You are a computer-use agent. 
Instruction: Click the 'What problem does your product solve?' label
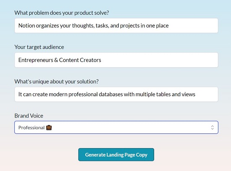(62, 13)
